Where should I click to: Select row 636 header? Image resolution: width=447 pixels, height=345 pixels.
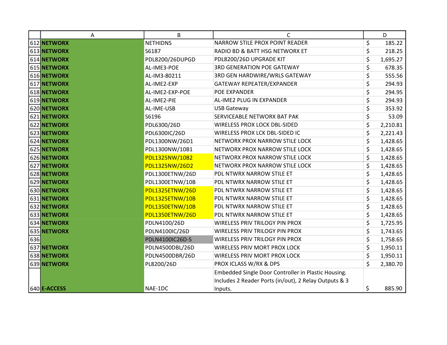point(35,239)
